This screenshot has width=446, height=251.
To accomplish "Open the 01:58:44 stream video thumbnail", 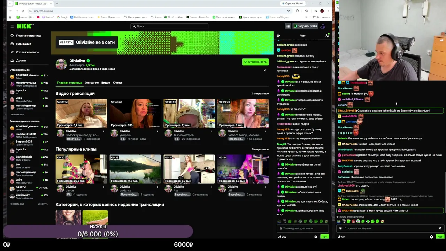I will 189,114.
